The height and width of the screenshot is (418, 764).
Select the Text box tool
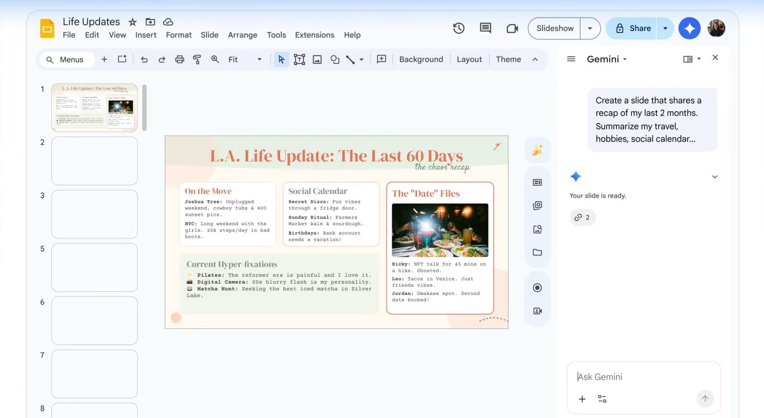coord(299,59)
